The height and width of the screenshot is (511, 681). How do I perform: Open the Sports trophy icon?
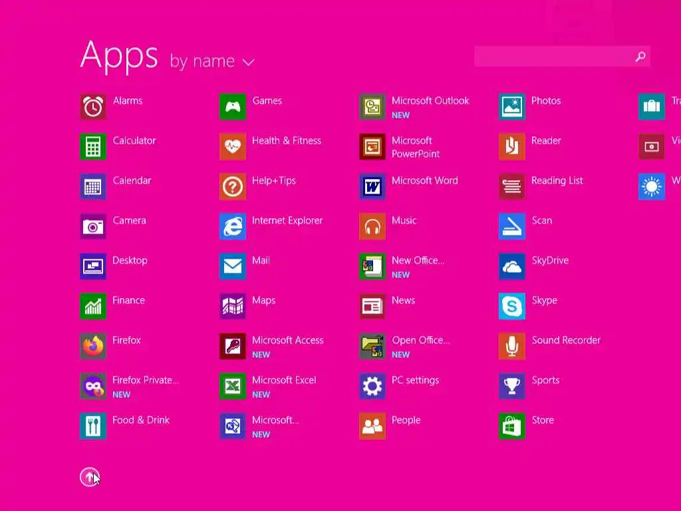coord(512,387)
